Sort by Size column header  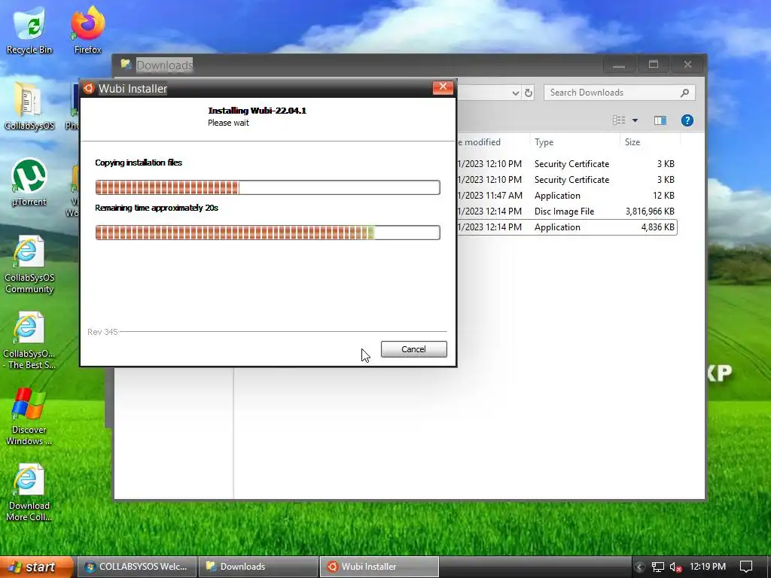click(650, 142)
